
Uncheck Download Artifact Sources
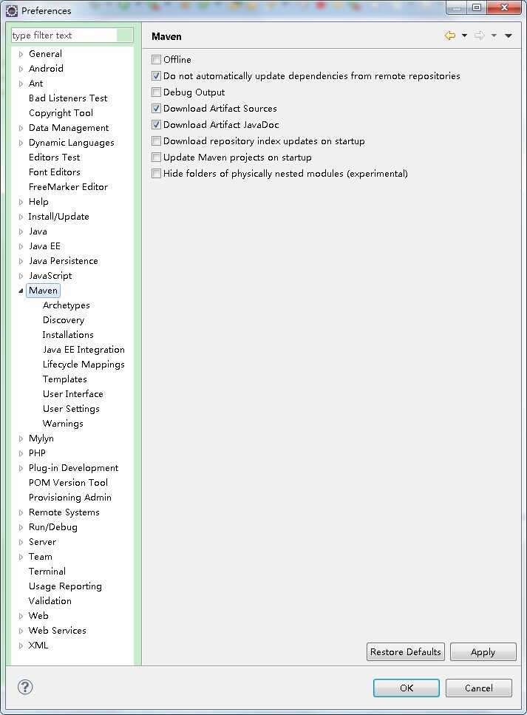tap(157, 109)
